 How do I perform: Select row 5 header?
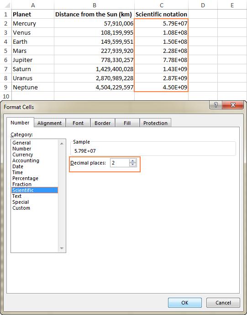pos(5,51)
